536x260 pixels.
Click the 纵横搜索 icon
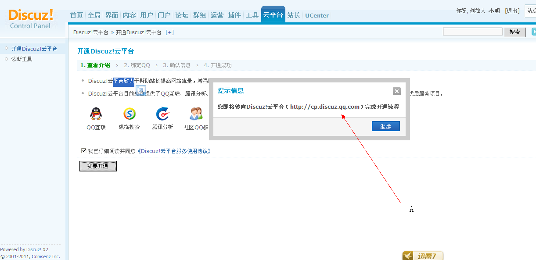coord(129,114)
